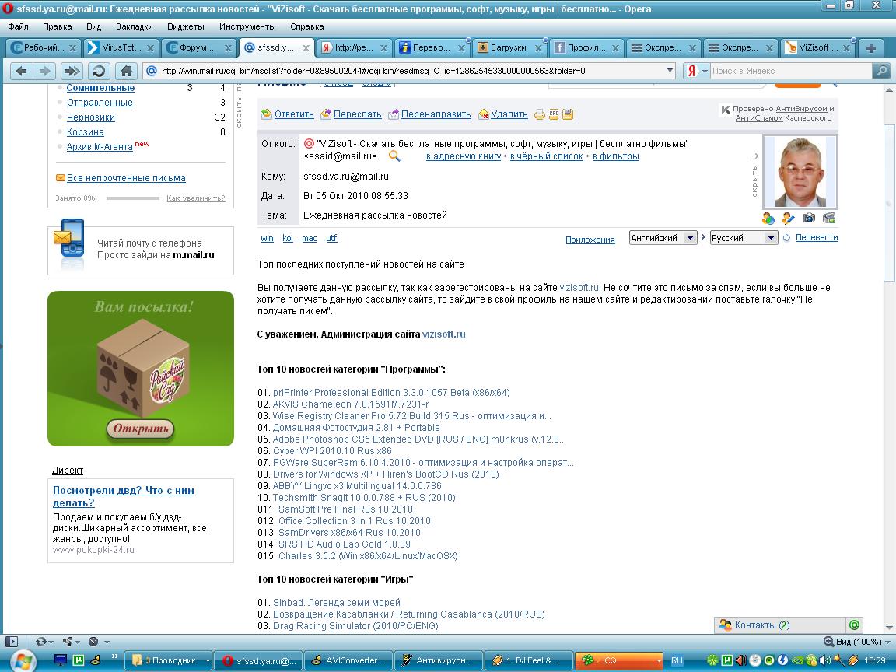Click green @ status icon beside Контакты
Viewport: 896px width, 672px height.
pyautogui.click(x=854, y=625)
